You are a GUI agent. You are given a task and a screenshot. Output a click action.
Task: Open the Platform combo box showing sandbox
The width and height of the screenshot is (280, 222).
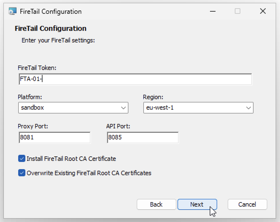(x=69, y=108)
